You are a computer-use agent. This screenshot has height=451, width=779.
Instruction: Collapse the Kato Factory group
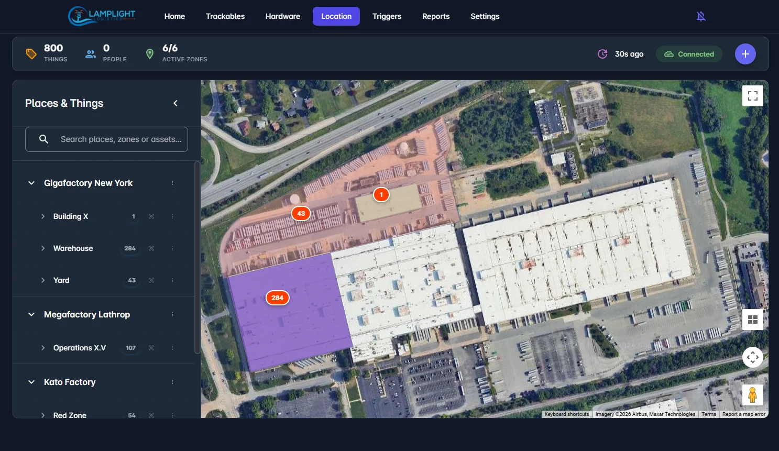click(x=31, y=382)
